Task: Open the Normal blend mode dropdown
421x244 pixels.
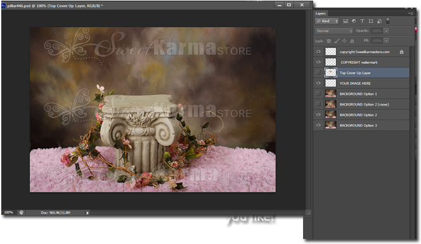Action: tap(334, 31)
